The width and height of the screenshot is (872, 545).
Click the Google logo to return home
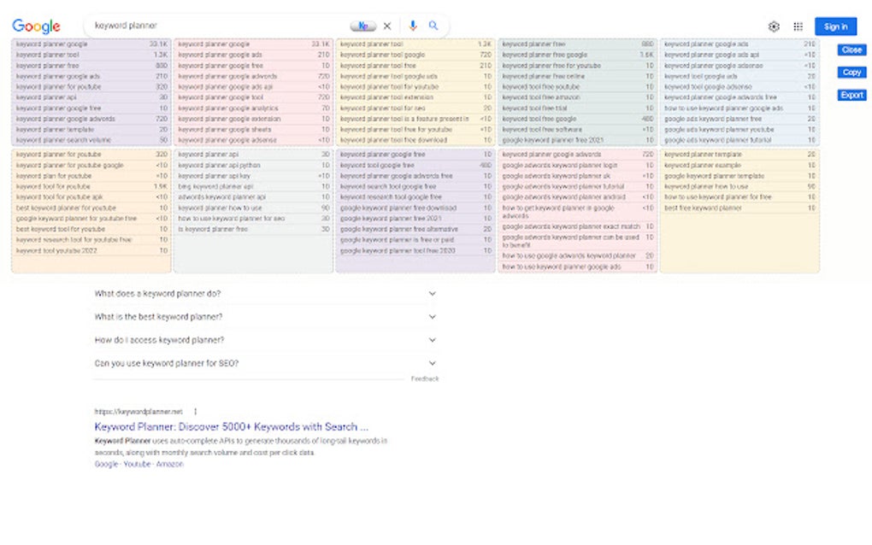tap(34, 26)
